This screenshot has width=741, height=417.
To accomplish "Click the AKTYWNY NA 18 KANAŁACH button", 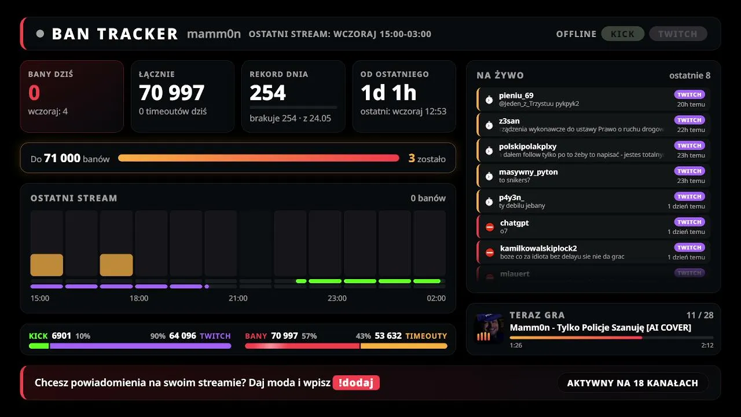I will tap(633, 383).
